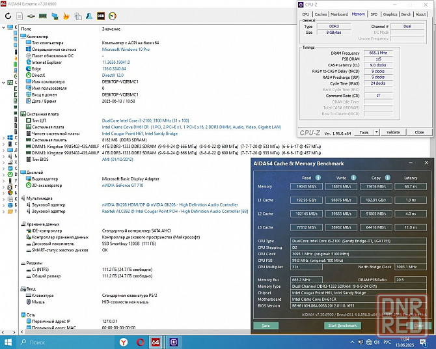
Task: Open the Intel Clems Cove DH61CR link
Action: pos(191,127)
